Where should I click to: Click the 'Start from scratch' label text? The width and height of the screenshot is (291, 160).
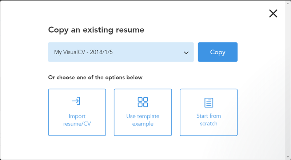[x=208, y=119]
